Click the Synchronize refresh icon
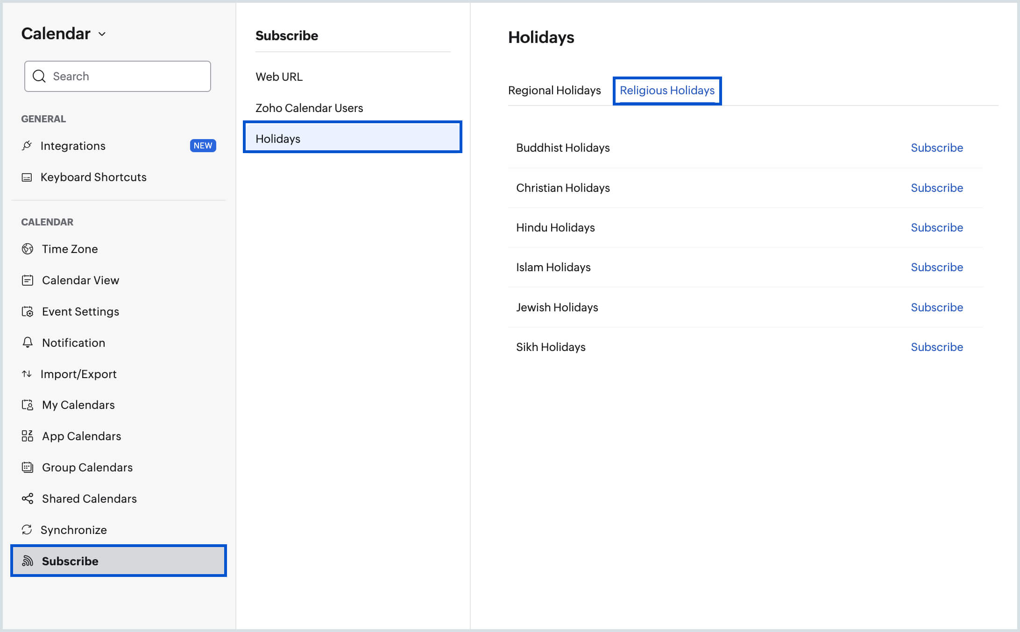1020x632 pixels. point(27,530)
